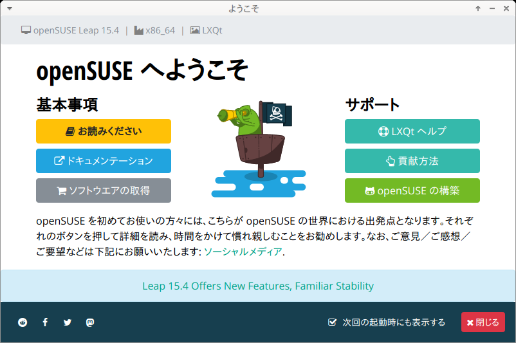Click the openSUSE へようこそ heading
The width and height of the screenshot is (516, 343).
coord(142,70)
